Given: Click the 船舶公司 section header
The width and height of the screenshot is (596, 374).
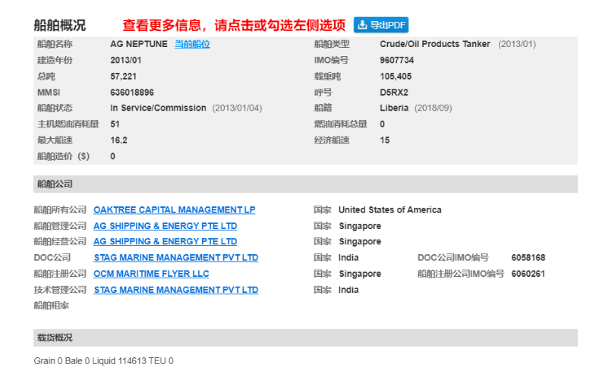Looking at the screenshot, I should [306, 184].
